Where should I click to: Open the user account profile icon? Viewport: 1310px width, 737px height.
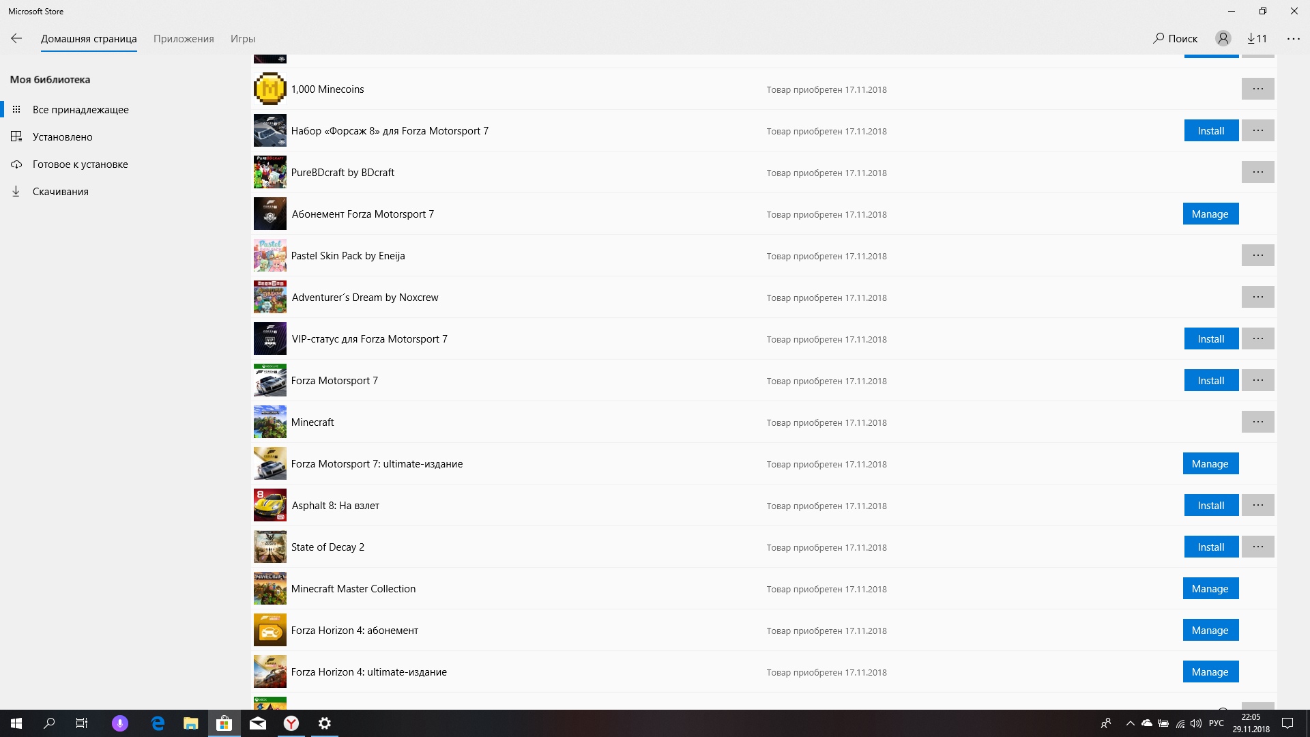1223,39
